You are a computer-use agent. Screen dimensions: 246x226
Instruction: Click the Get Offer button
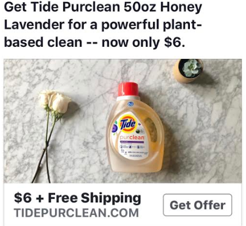198,205
